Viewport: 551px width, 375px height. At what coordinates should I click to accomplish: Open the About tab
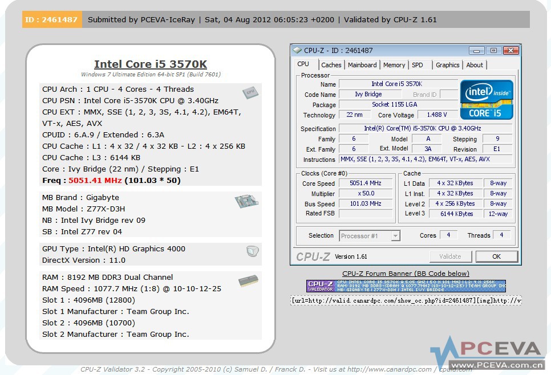pos(475,65)
